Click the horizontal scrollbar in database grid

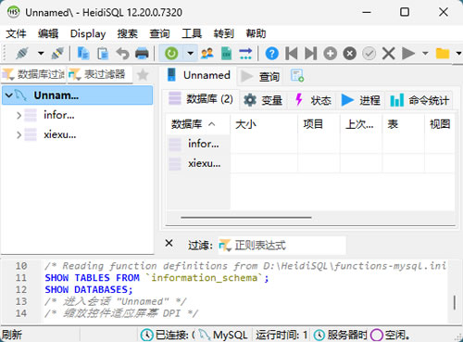pyautogui.click(x=246, y=218)
